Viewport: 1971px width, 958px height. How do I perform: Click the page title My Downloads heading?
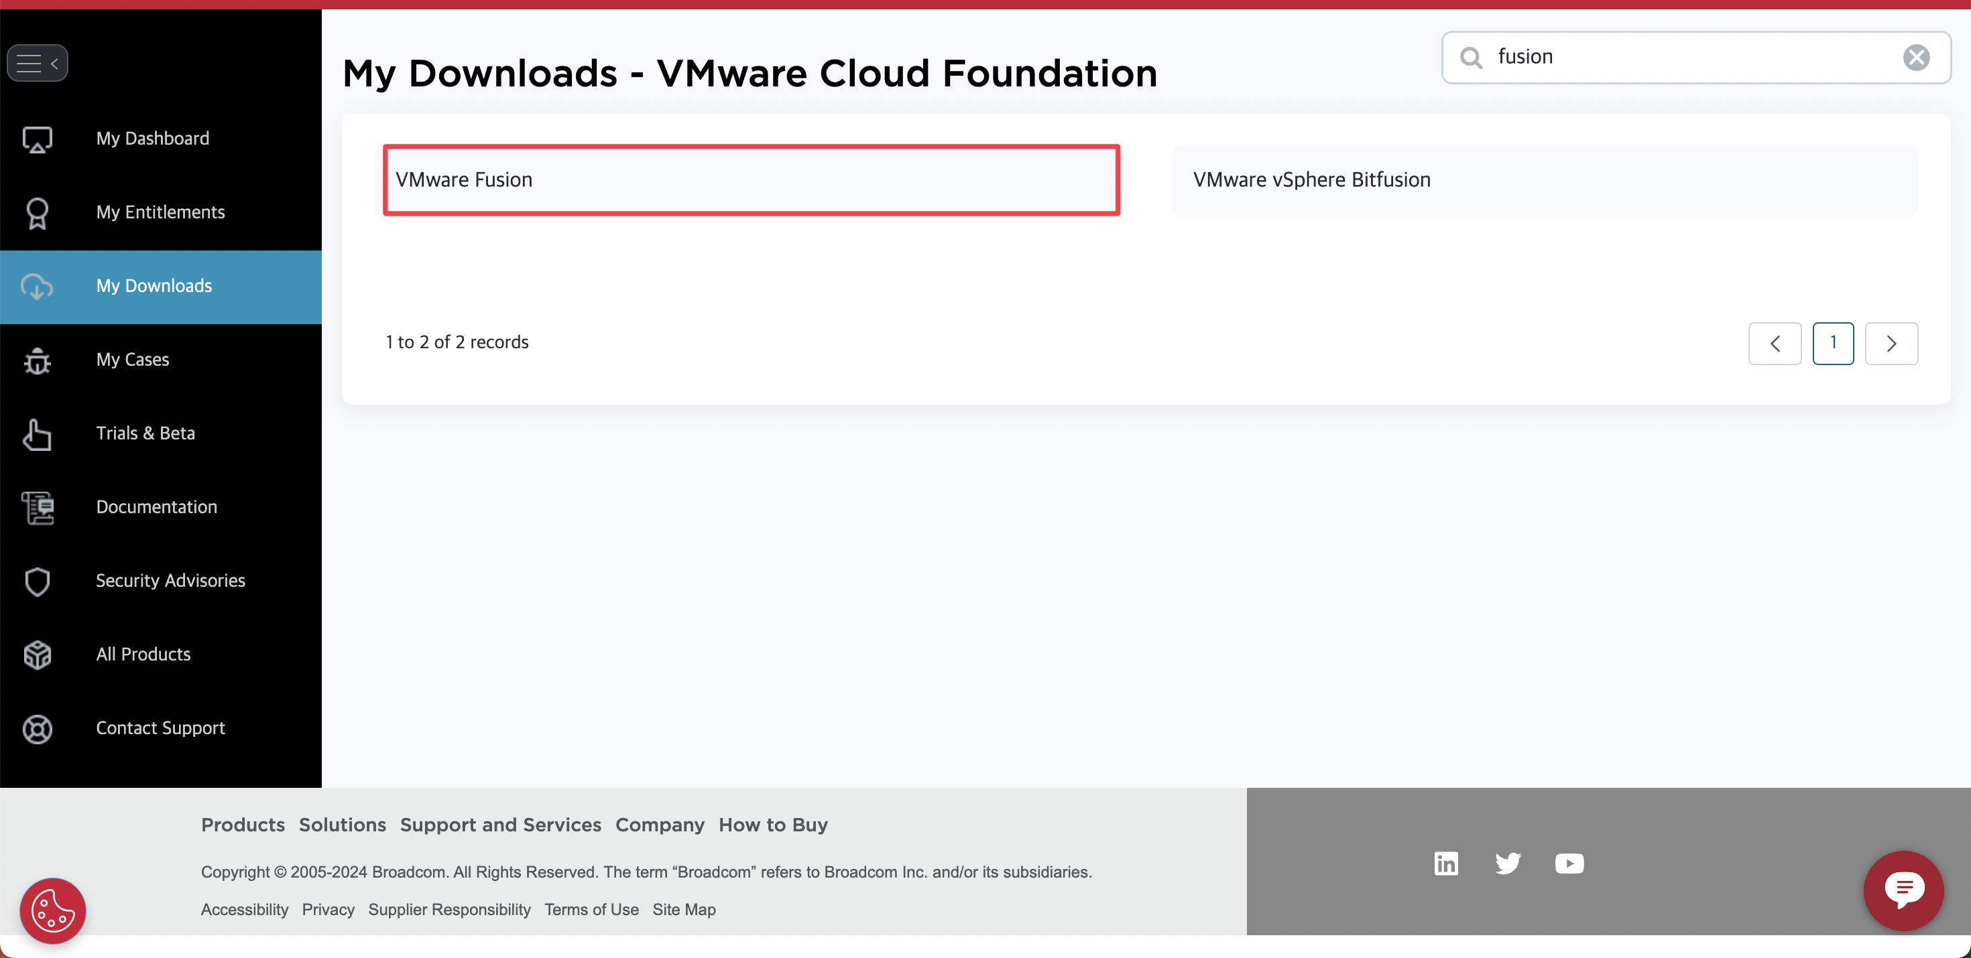tap(749, 74)
